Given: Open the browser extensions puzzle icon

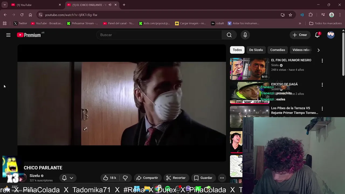Looking at the screenshot, I should tap(310, 15).
